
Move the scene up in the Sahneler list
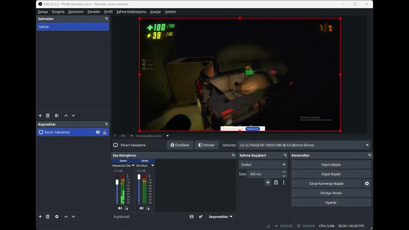66,116
